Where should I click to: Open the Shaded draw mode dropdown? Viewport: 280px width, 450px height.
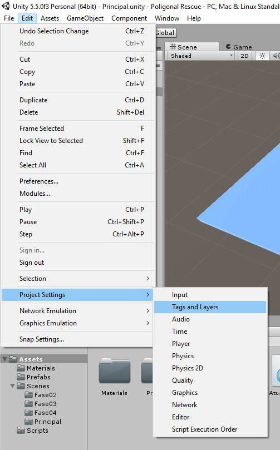tap(202, 56)
